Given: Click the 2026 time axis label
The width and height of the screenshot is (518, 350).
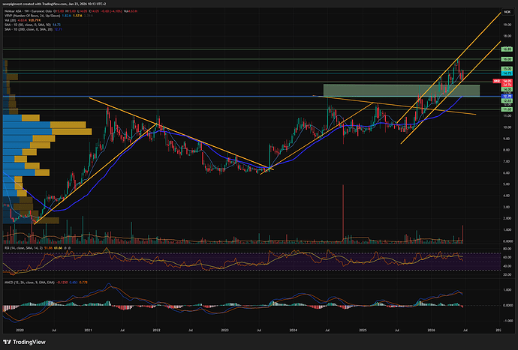Looking at the screenshot, I should tap(431, 330).
